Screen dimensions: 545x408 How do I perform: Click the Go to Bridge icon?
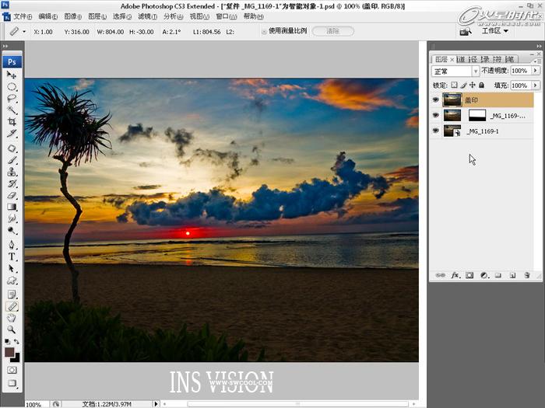tap(466, 32)
